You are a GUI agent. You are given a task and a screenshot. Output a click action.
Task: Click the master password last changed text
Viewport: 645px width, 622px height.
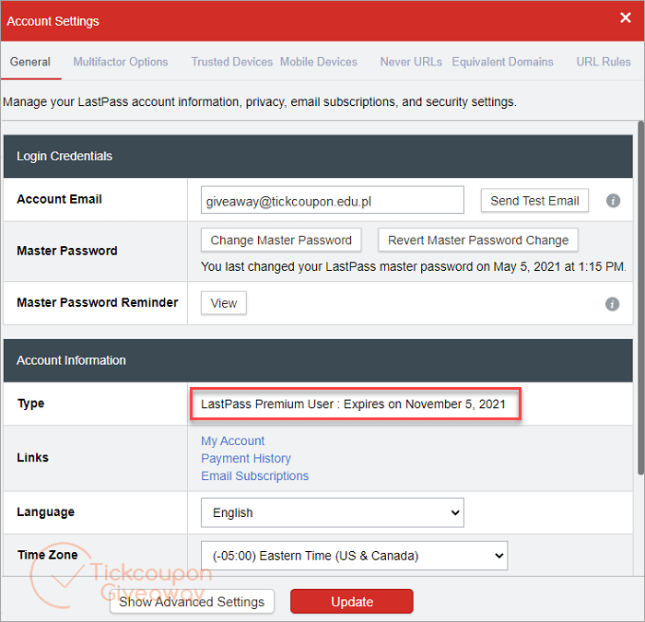(414, 266)
